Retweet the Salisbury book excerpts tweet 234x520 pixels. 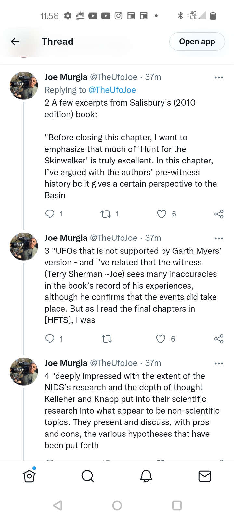pos(106,214)
